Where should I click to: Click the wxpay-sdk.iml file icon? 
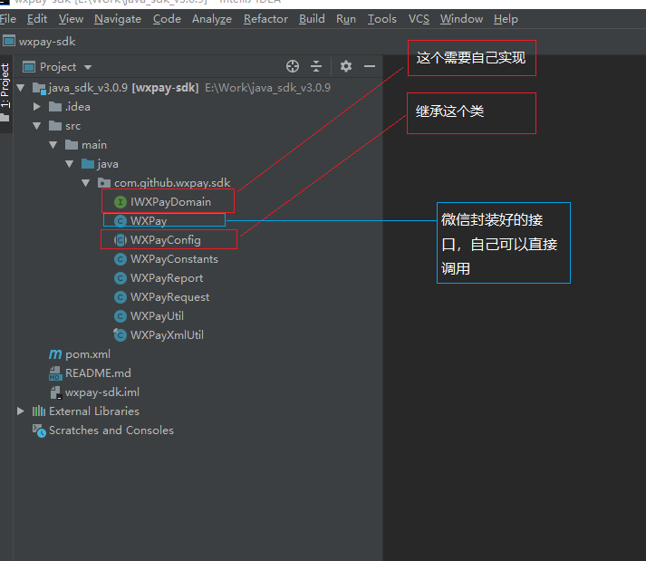click(x=55, y=392)
